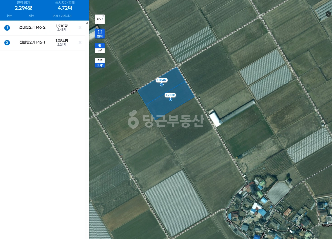Click the number 2 badge in the parcel list
Image resolution: width=332 pixels, height=239 pixels.
point(7,43)
